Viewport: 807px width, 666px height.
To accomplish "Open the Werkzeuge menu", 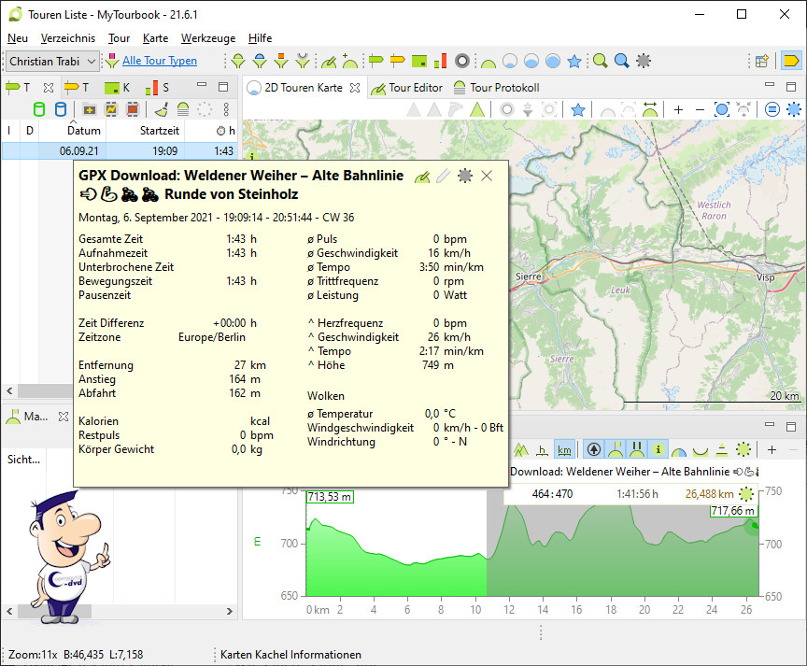I will point(207,38).
